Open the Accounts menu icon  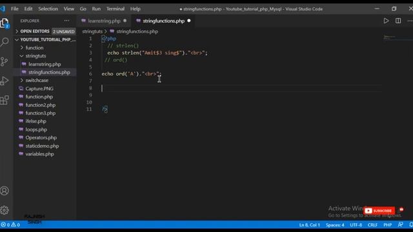pos(5,191)
